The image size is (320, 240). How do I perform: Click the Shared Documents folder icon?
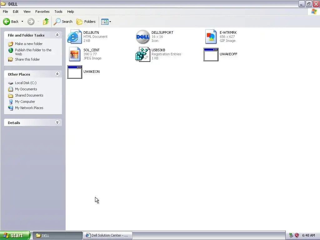click(x=11, y=96)
